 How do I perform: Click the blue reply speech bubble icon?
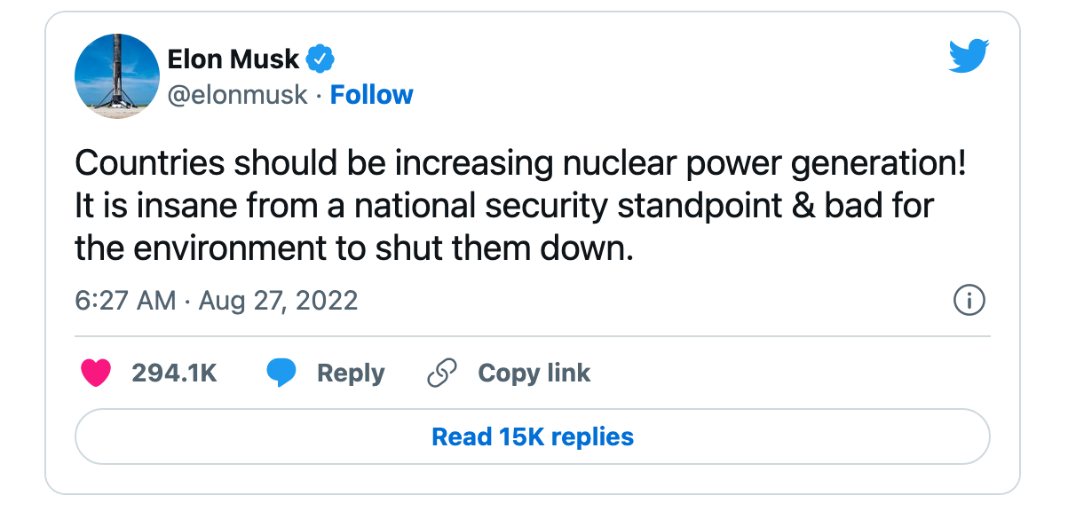281,373
